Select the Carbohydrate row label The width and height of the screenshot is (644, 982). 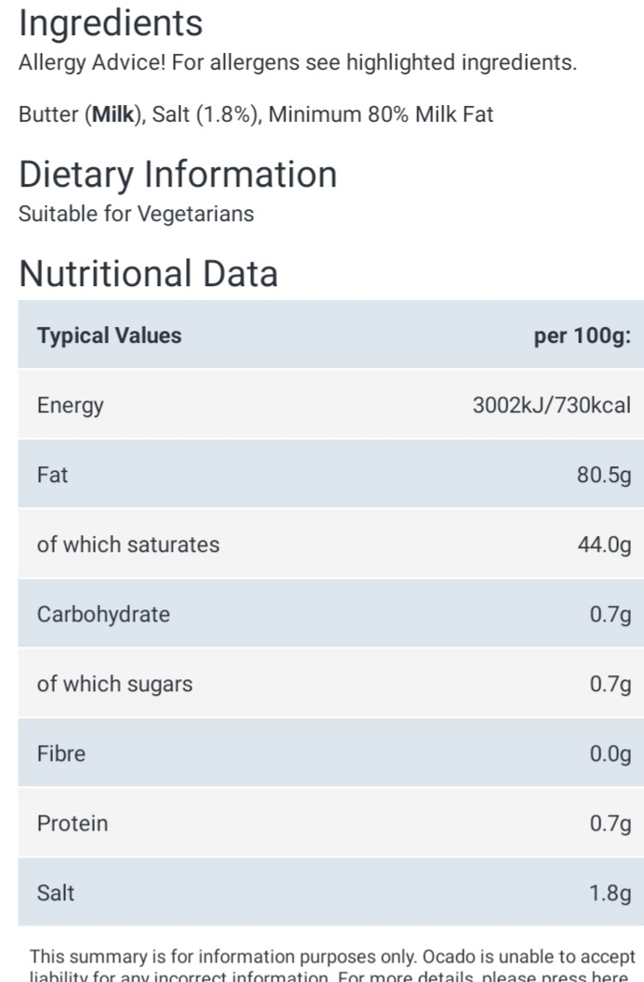click(x=103, y=614)
